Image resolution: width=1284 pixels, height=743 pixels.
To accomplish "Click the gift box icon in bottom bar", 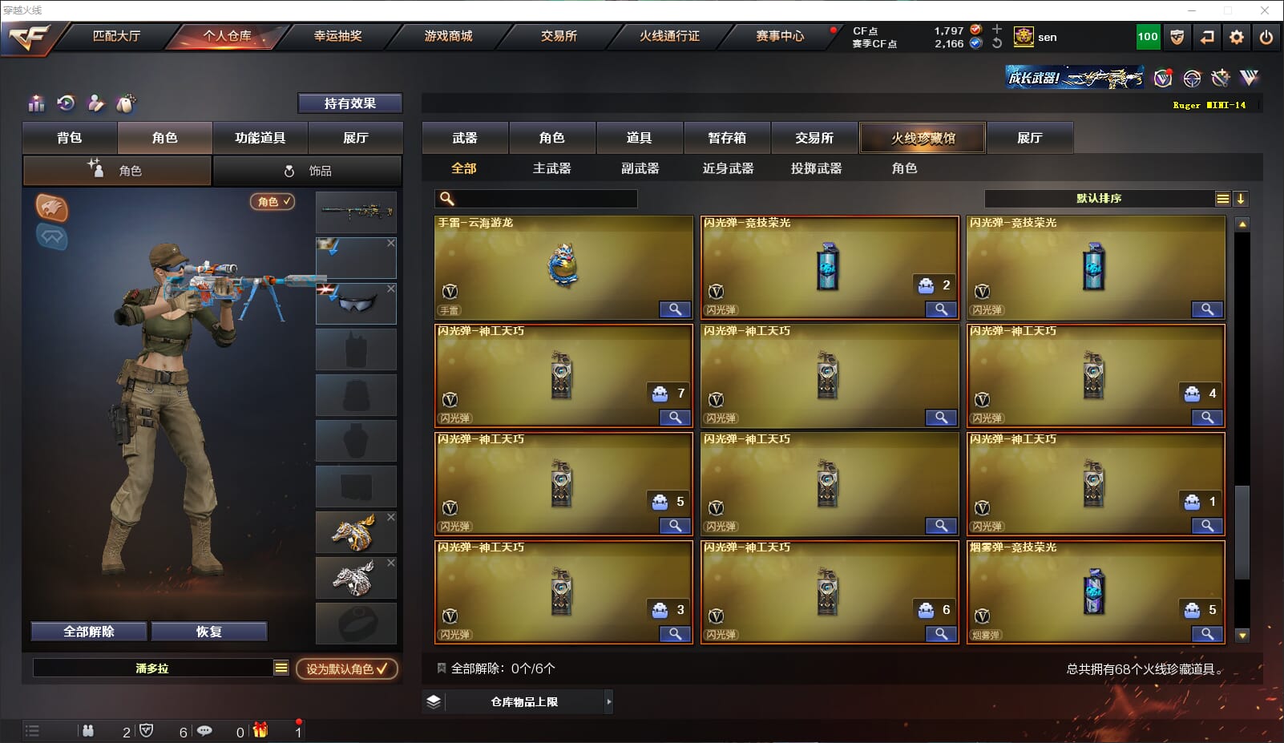I will click(x=260, y=730).
